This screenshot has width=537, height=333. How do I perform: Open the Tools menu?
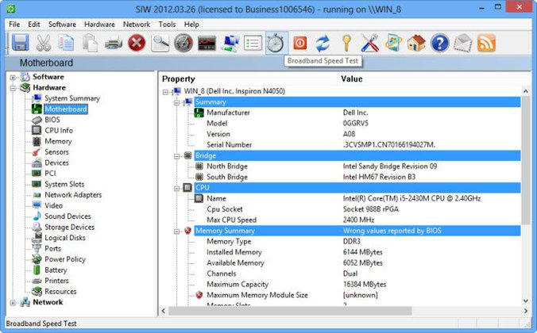coord(167,25)
